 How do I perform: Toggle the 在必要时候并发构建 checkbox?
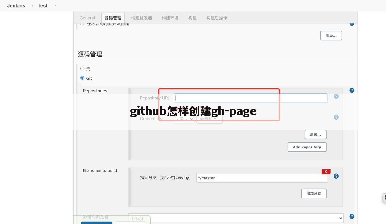click(x=82, y=23)
